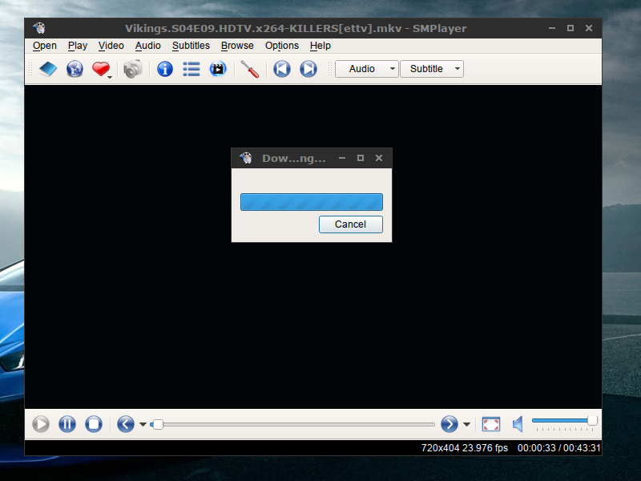Click the Downloading dialog title icon

246,158
